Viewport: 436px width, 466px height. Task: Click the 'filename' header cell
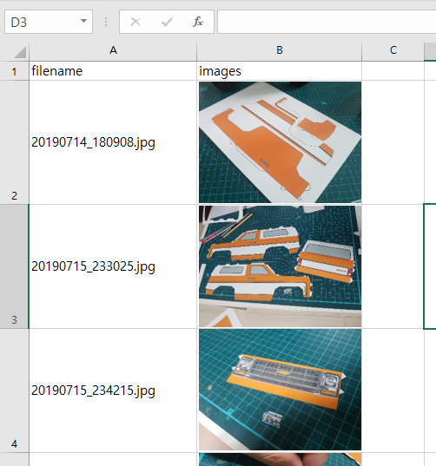113,71
